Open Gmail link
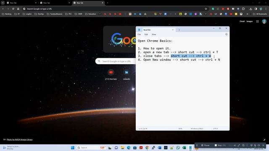The width and height of the screenshot is (269, 151). coord(242,21)
